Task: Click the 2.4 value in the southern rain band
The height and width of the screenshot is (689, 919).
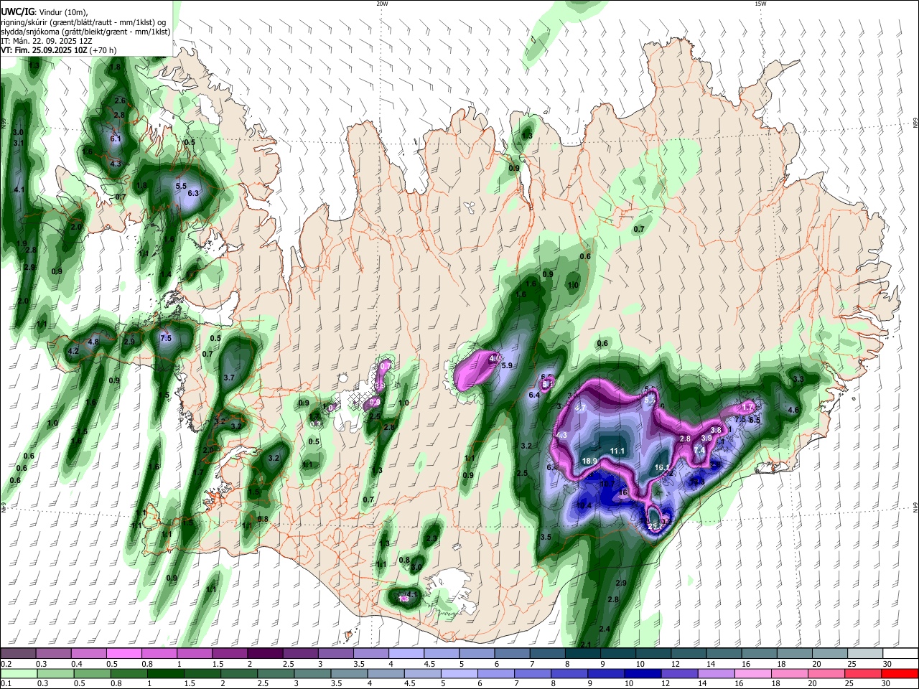Action: click(x=605, y=629)
